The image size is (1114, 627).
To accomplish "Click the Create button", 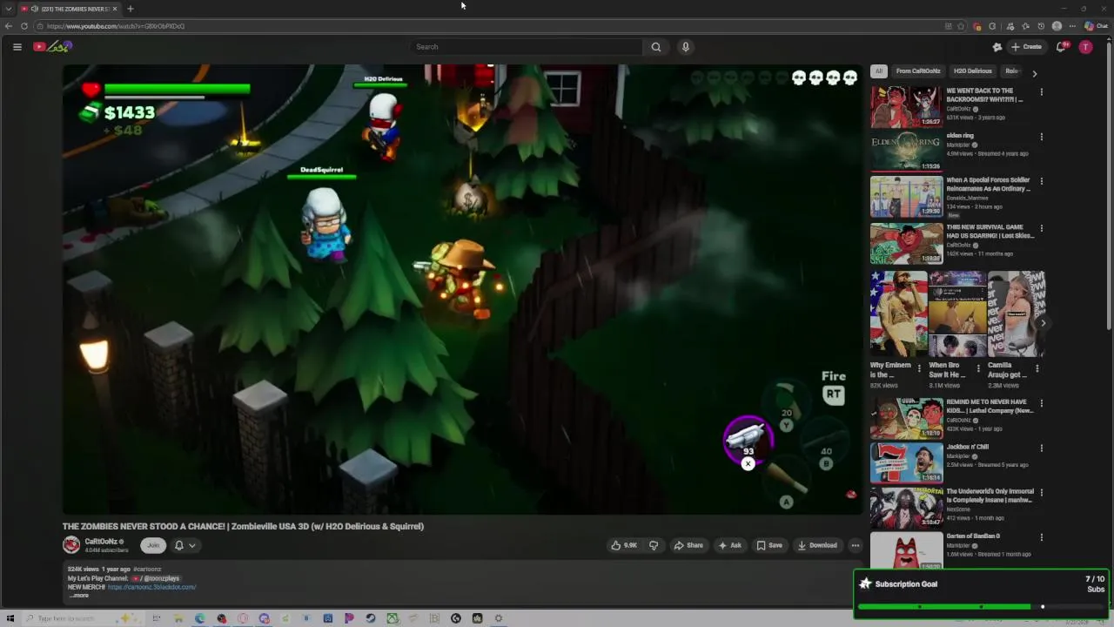I will coord(1026,47).
